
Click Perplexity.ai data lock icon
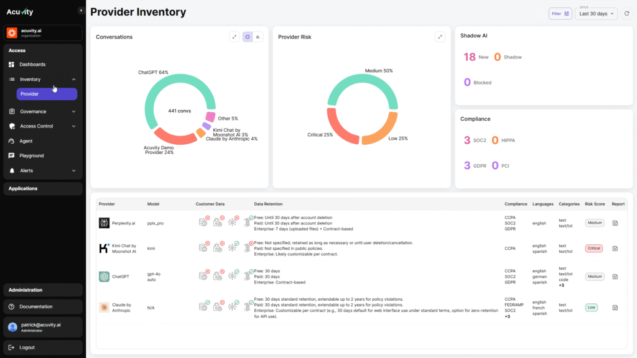click(x=218, y=222)
